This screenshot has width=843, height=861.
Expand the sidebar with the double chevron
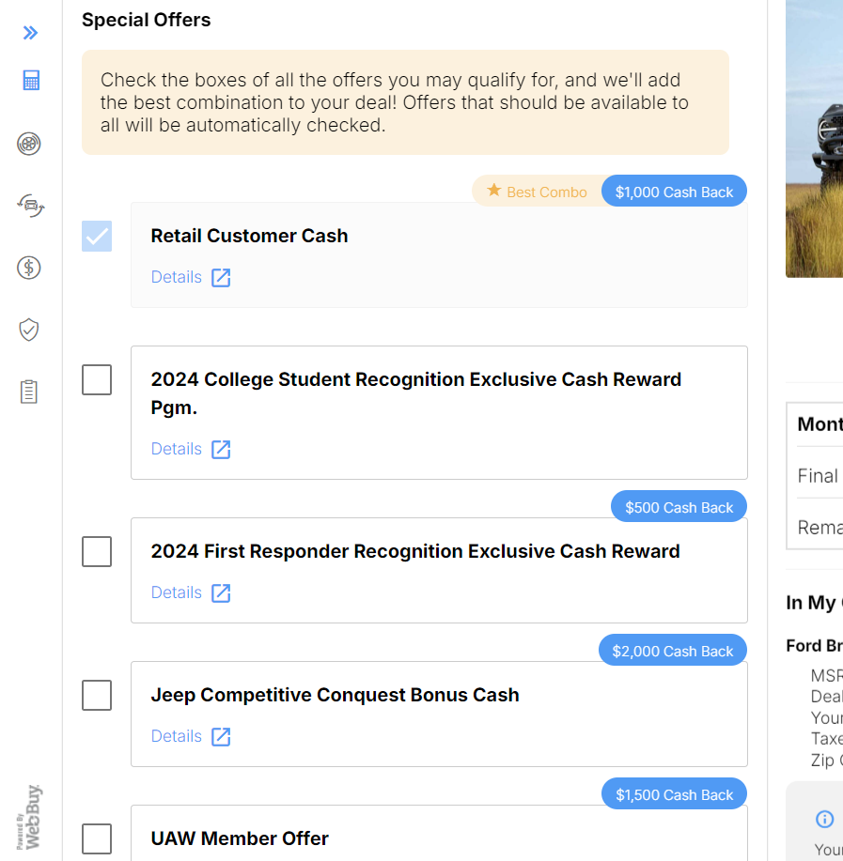[x=29, y=32]
